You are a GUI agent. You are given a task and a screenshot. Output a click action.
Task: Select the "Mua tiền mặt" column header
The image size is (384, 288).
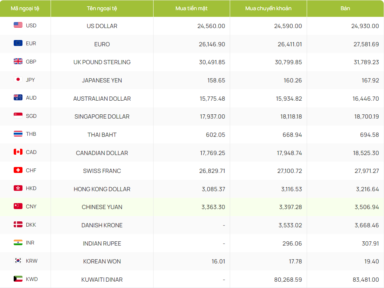191,8
